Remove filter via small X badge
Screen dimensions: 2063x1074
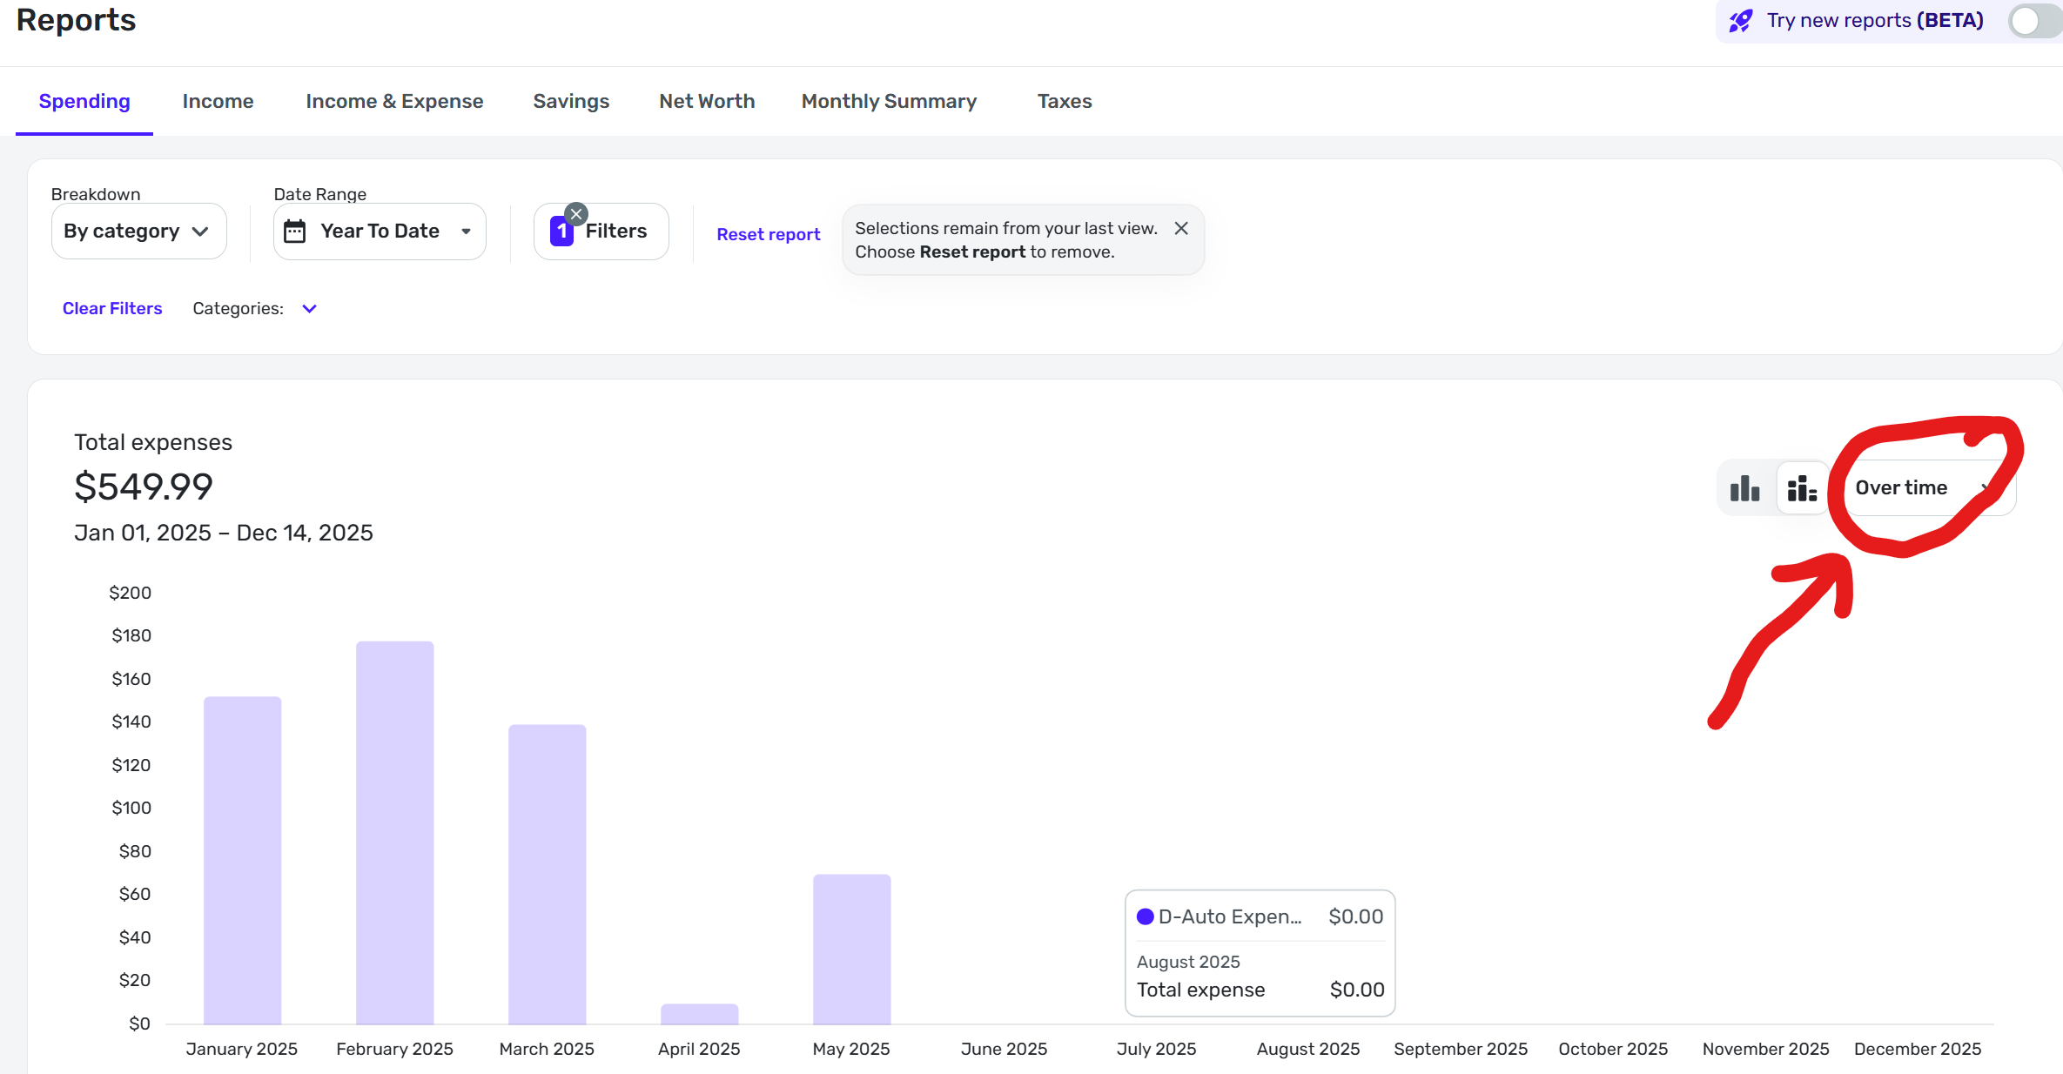576,214
